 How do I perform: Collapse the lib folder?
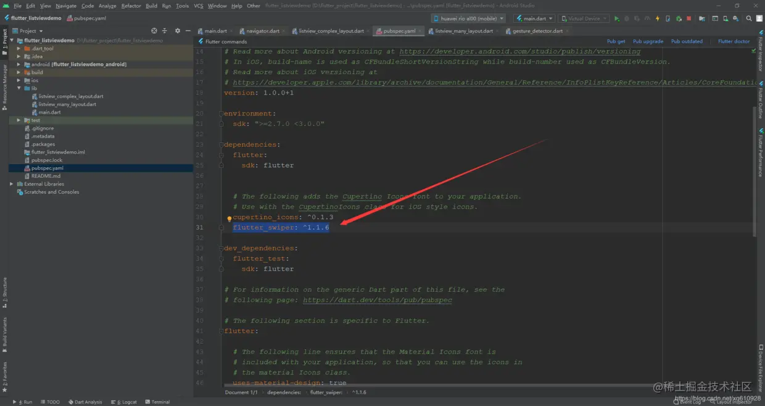pyautogui.click(x=19, y=88)
